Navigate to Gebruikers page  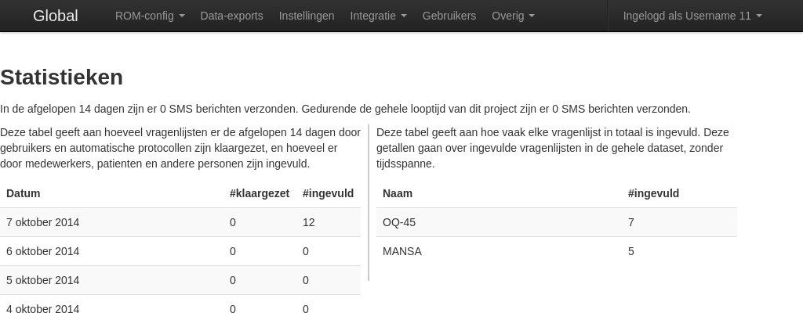(449, 16)
